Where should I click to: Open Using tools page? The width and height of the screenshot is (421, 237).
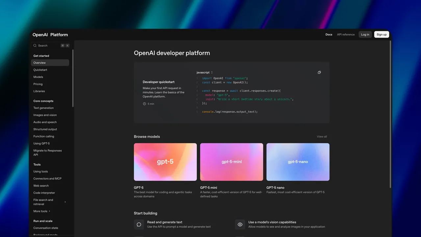click(x=40, y=171)
